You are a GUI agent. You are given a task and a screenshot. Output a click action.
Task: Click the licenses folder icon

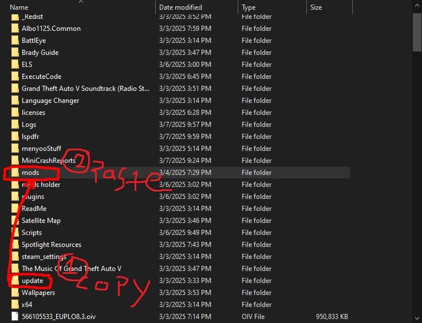point(15,113)
